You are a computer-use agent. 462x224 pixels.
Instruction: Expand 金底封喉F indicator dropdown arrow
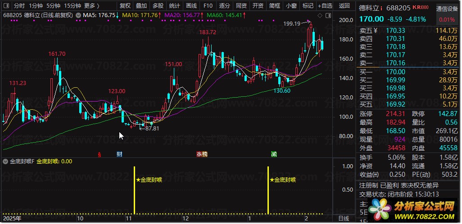(5, 161)
